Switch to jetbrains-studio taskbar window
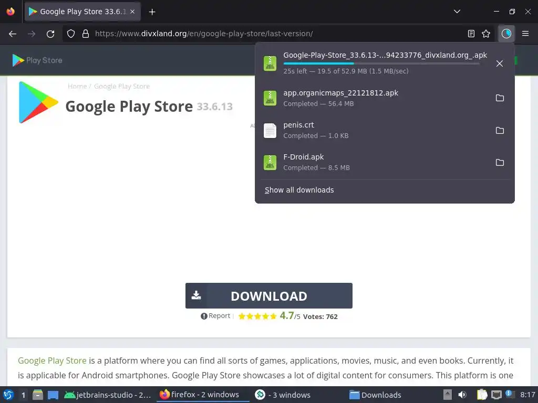538x403 pixels. pyautogui.click(x=107, y=395)
